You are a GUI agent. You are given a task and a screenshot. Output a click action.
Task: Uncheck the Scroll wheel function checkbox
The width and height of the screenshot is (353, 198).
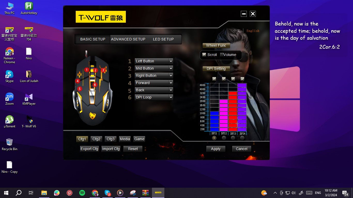[204, 55]
